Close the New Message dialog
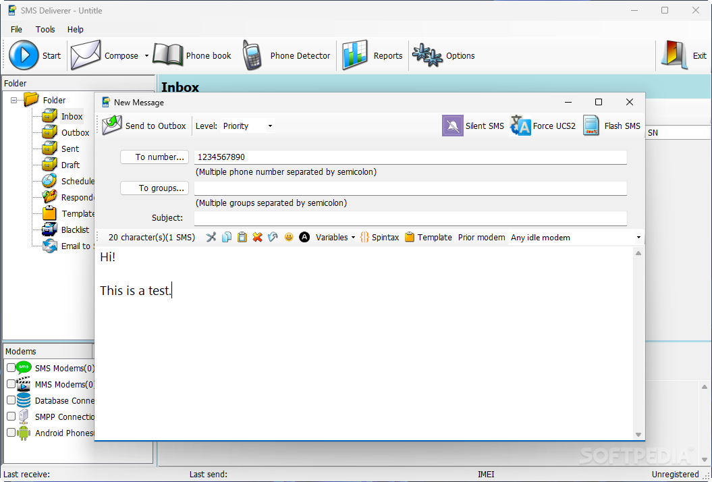Image resolution: width=712 pixels, height=482 pixels. tap(630, 102)
